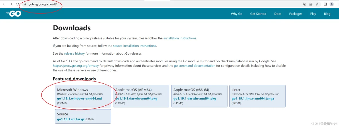Viewport: 339px width, 126px height.
Task: Click the Apple macOS (x86-64) card heading
Action: pos(191,90)
